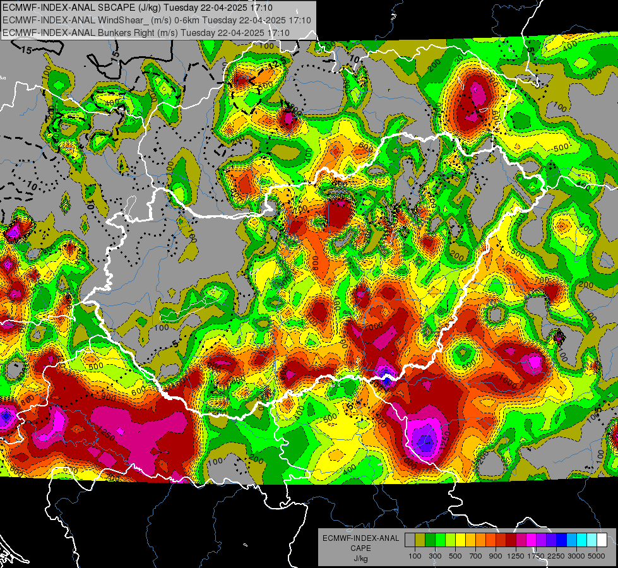
Task: Click the bright magenta legend swatch
Action: [x=532, y=540]
